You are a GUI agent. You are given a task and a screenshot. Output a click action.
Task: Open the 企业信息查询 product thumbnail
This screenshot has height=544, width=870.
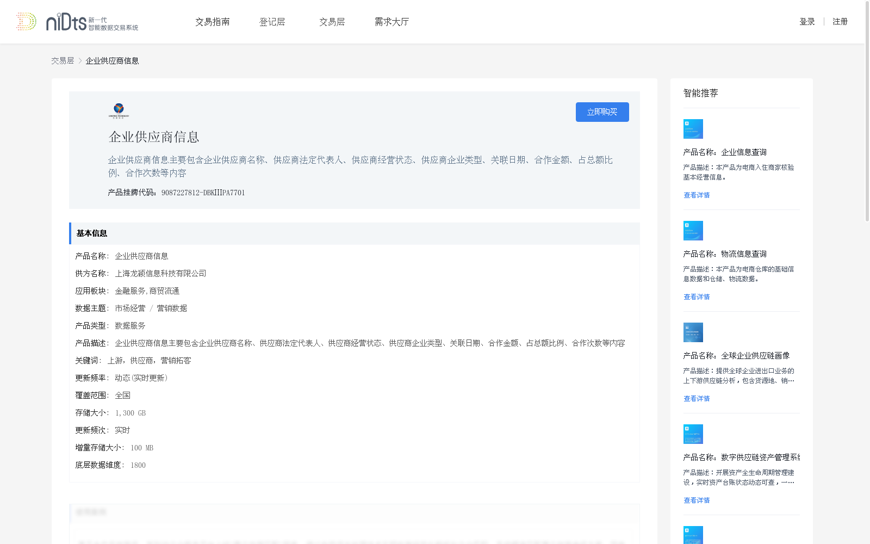[x=693, y=129]
